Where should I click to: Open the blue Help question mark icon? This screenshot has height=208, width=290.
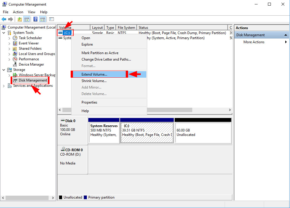pyautogui.click(x=36, y=19)
